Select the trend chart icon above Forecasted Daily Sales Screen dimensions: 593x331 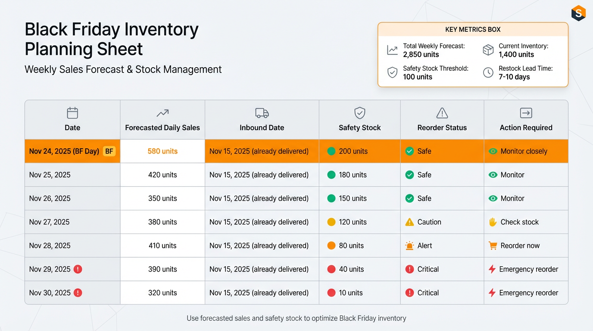162,112
